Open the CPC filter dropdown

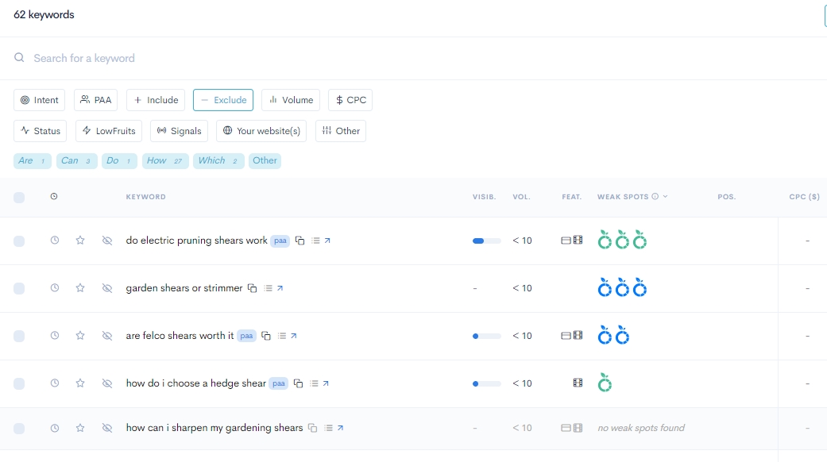(350, 100)
